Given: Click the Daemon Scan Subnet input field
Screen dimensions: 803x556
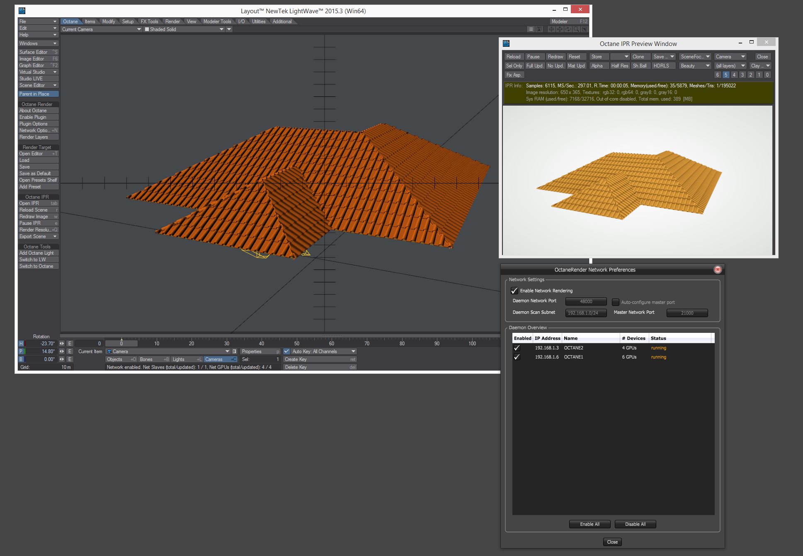Looking at the screenshot, I should tap(586, 313).
